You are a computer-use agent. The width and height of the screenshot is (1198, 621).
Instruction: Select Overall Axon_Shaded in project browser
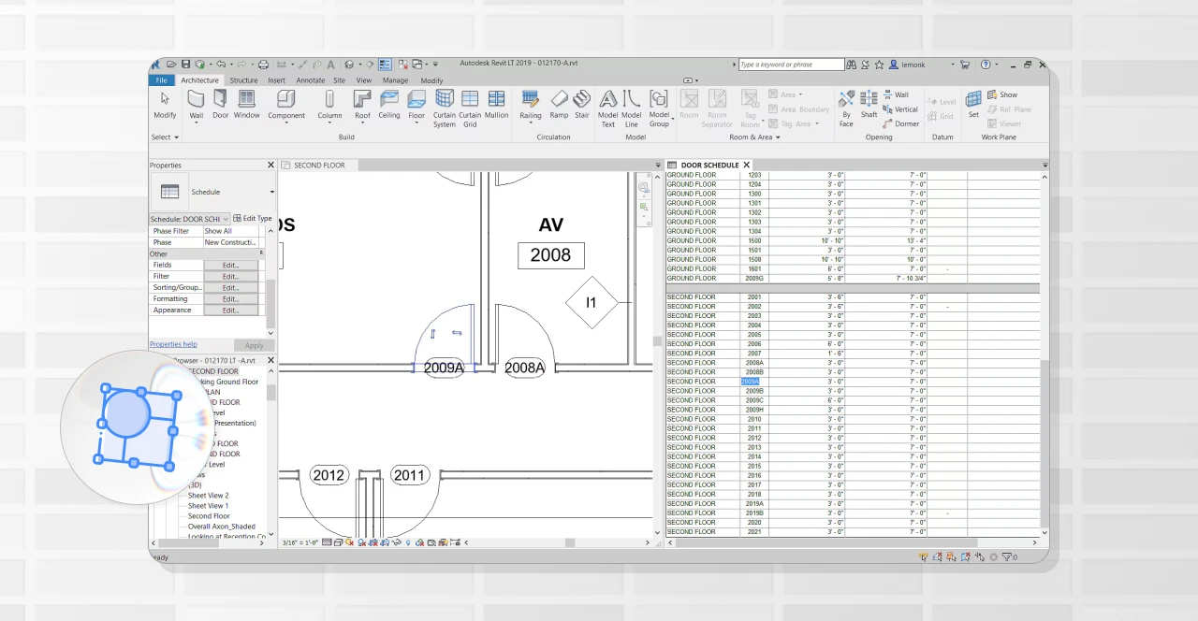[221, 527]
